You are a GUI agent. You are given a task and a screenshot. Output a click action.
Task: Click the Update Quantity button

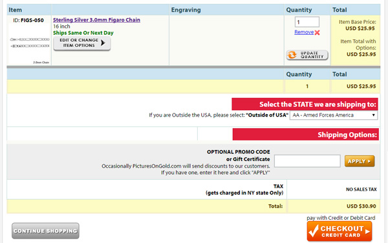(307, 55)
